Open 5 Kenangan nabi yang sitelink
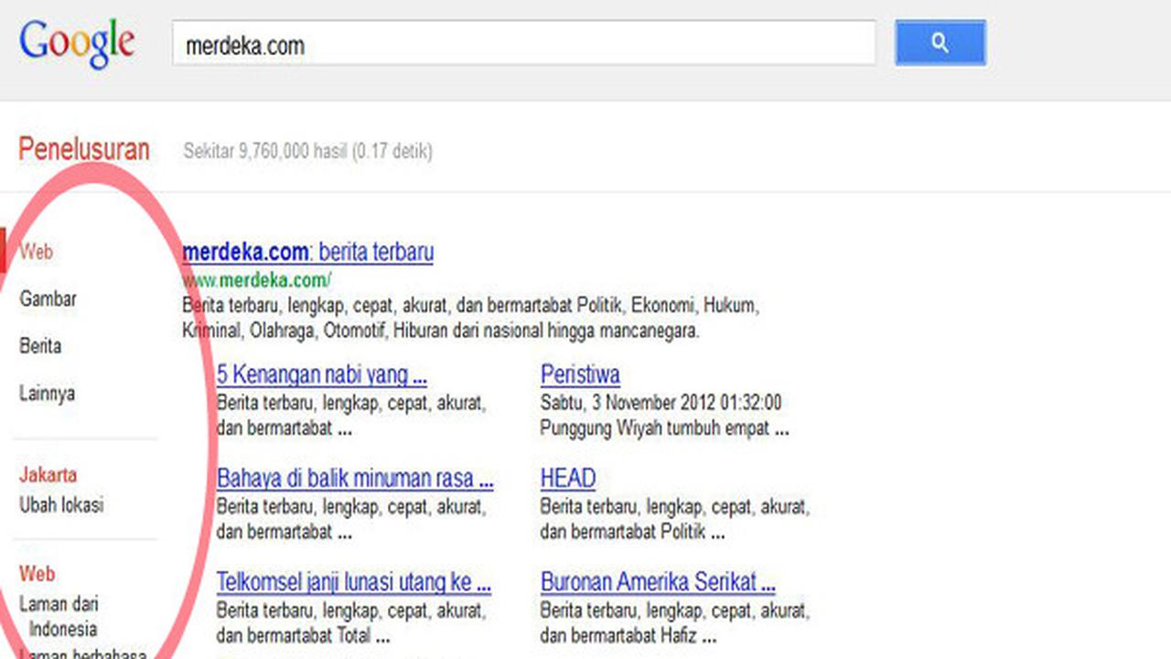The image size is (1171, 659). click(x=321, y=374)
